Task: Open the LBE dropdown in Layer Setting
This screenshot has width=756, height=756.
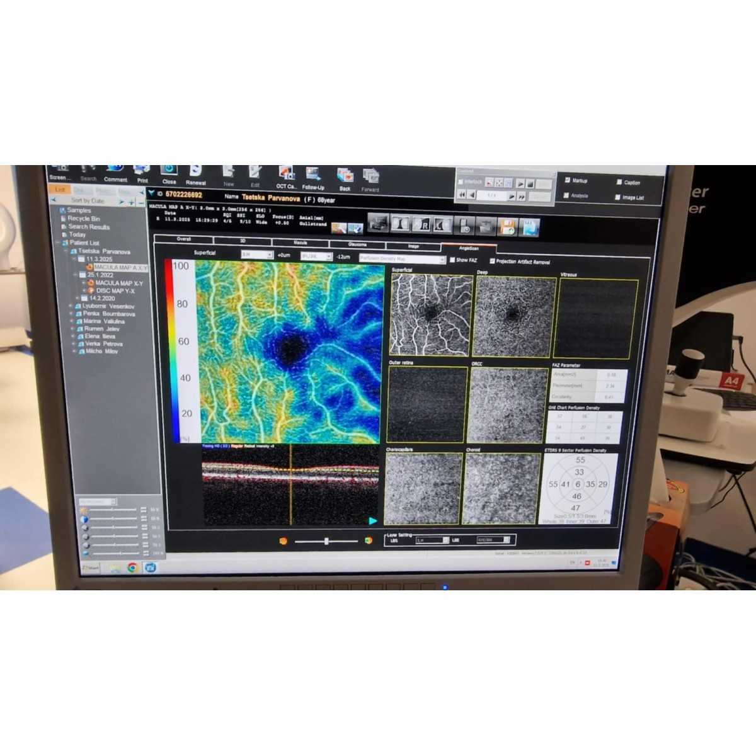Action: pos(493,540)
